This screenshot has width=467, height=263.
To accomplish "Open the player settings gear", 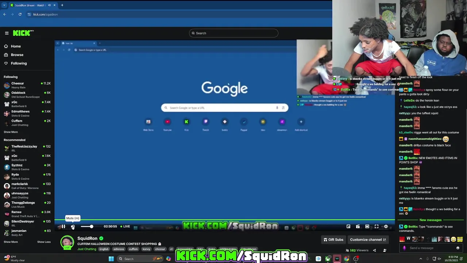I will [x=386, y=226].
